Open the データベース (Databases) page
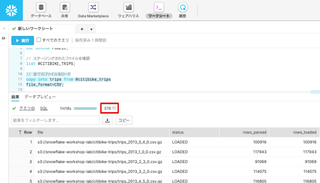The image size is (320, 183). pos(41,10)
